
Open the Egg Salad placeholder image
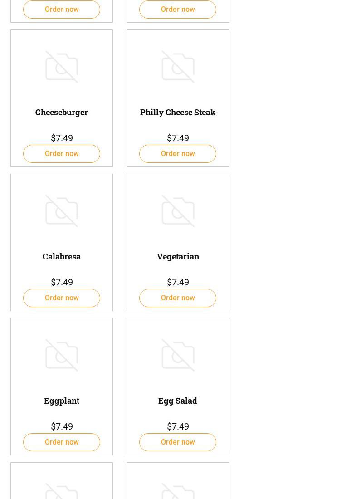click(x=178, y=355)
